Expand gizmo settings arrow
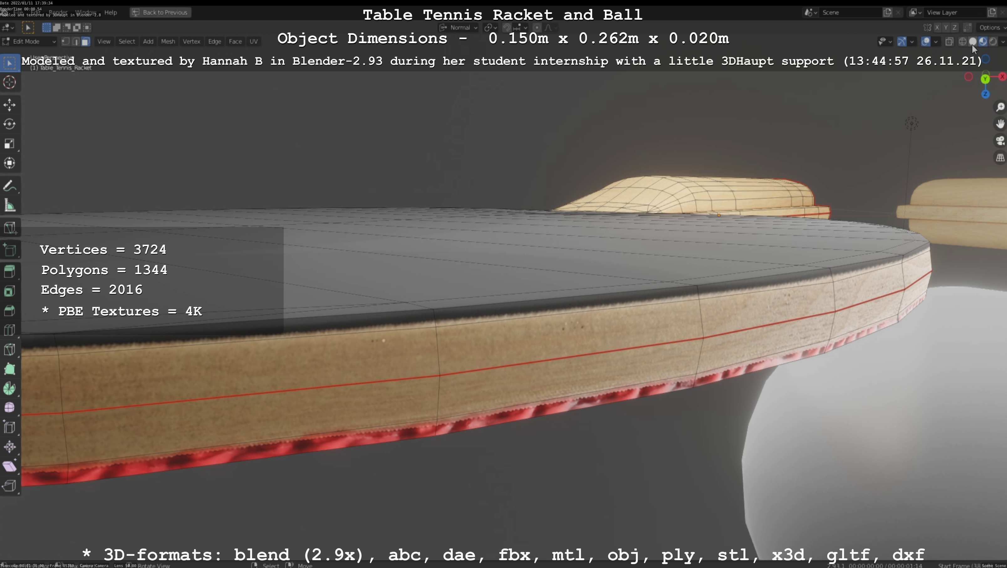The width and height of the screenshot is (1007, 568). (912, 41)
